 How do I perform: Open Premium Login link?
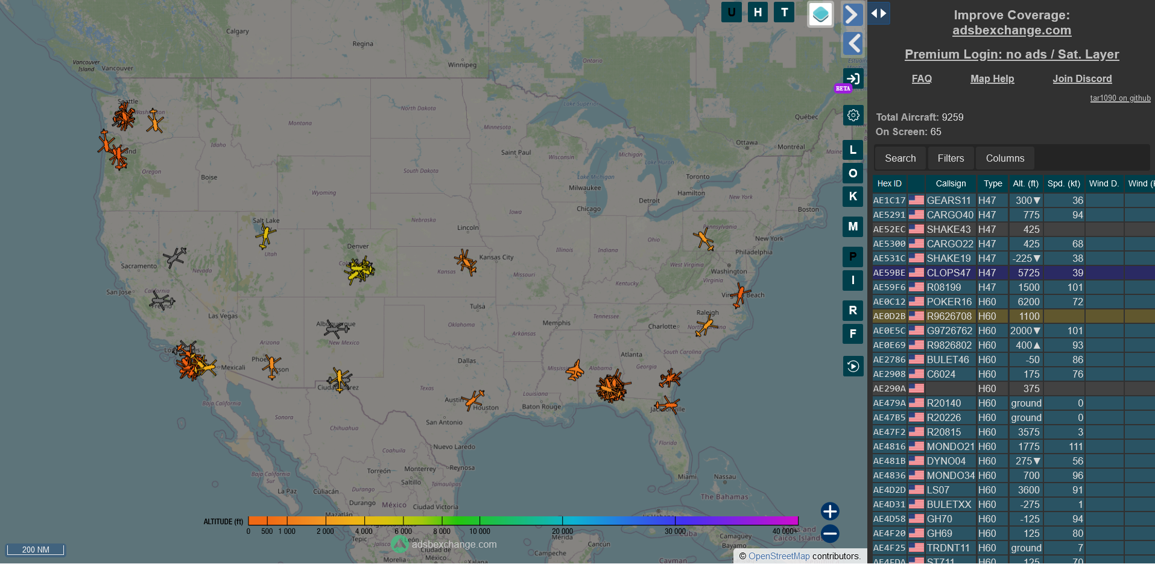pyautogui.click(x=1011, y=54)
